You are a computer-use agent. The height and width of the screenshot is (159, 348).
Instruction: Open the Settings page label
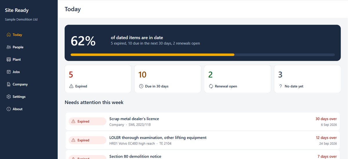[19, 97]
